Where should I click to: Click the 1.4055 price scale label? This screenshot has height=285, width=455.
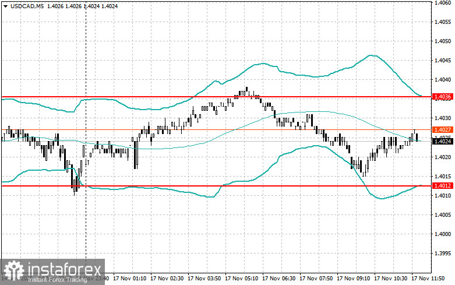[443, 22]
